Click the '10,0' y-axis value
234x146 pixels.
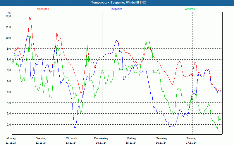[x=8, y=38]
